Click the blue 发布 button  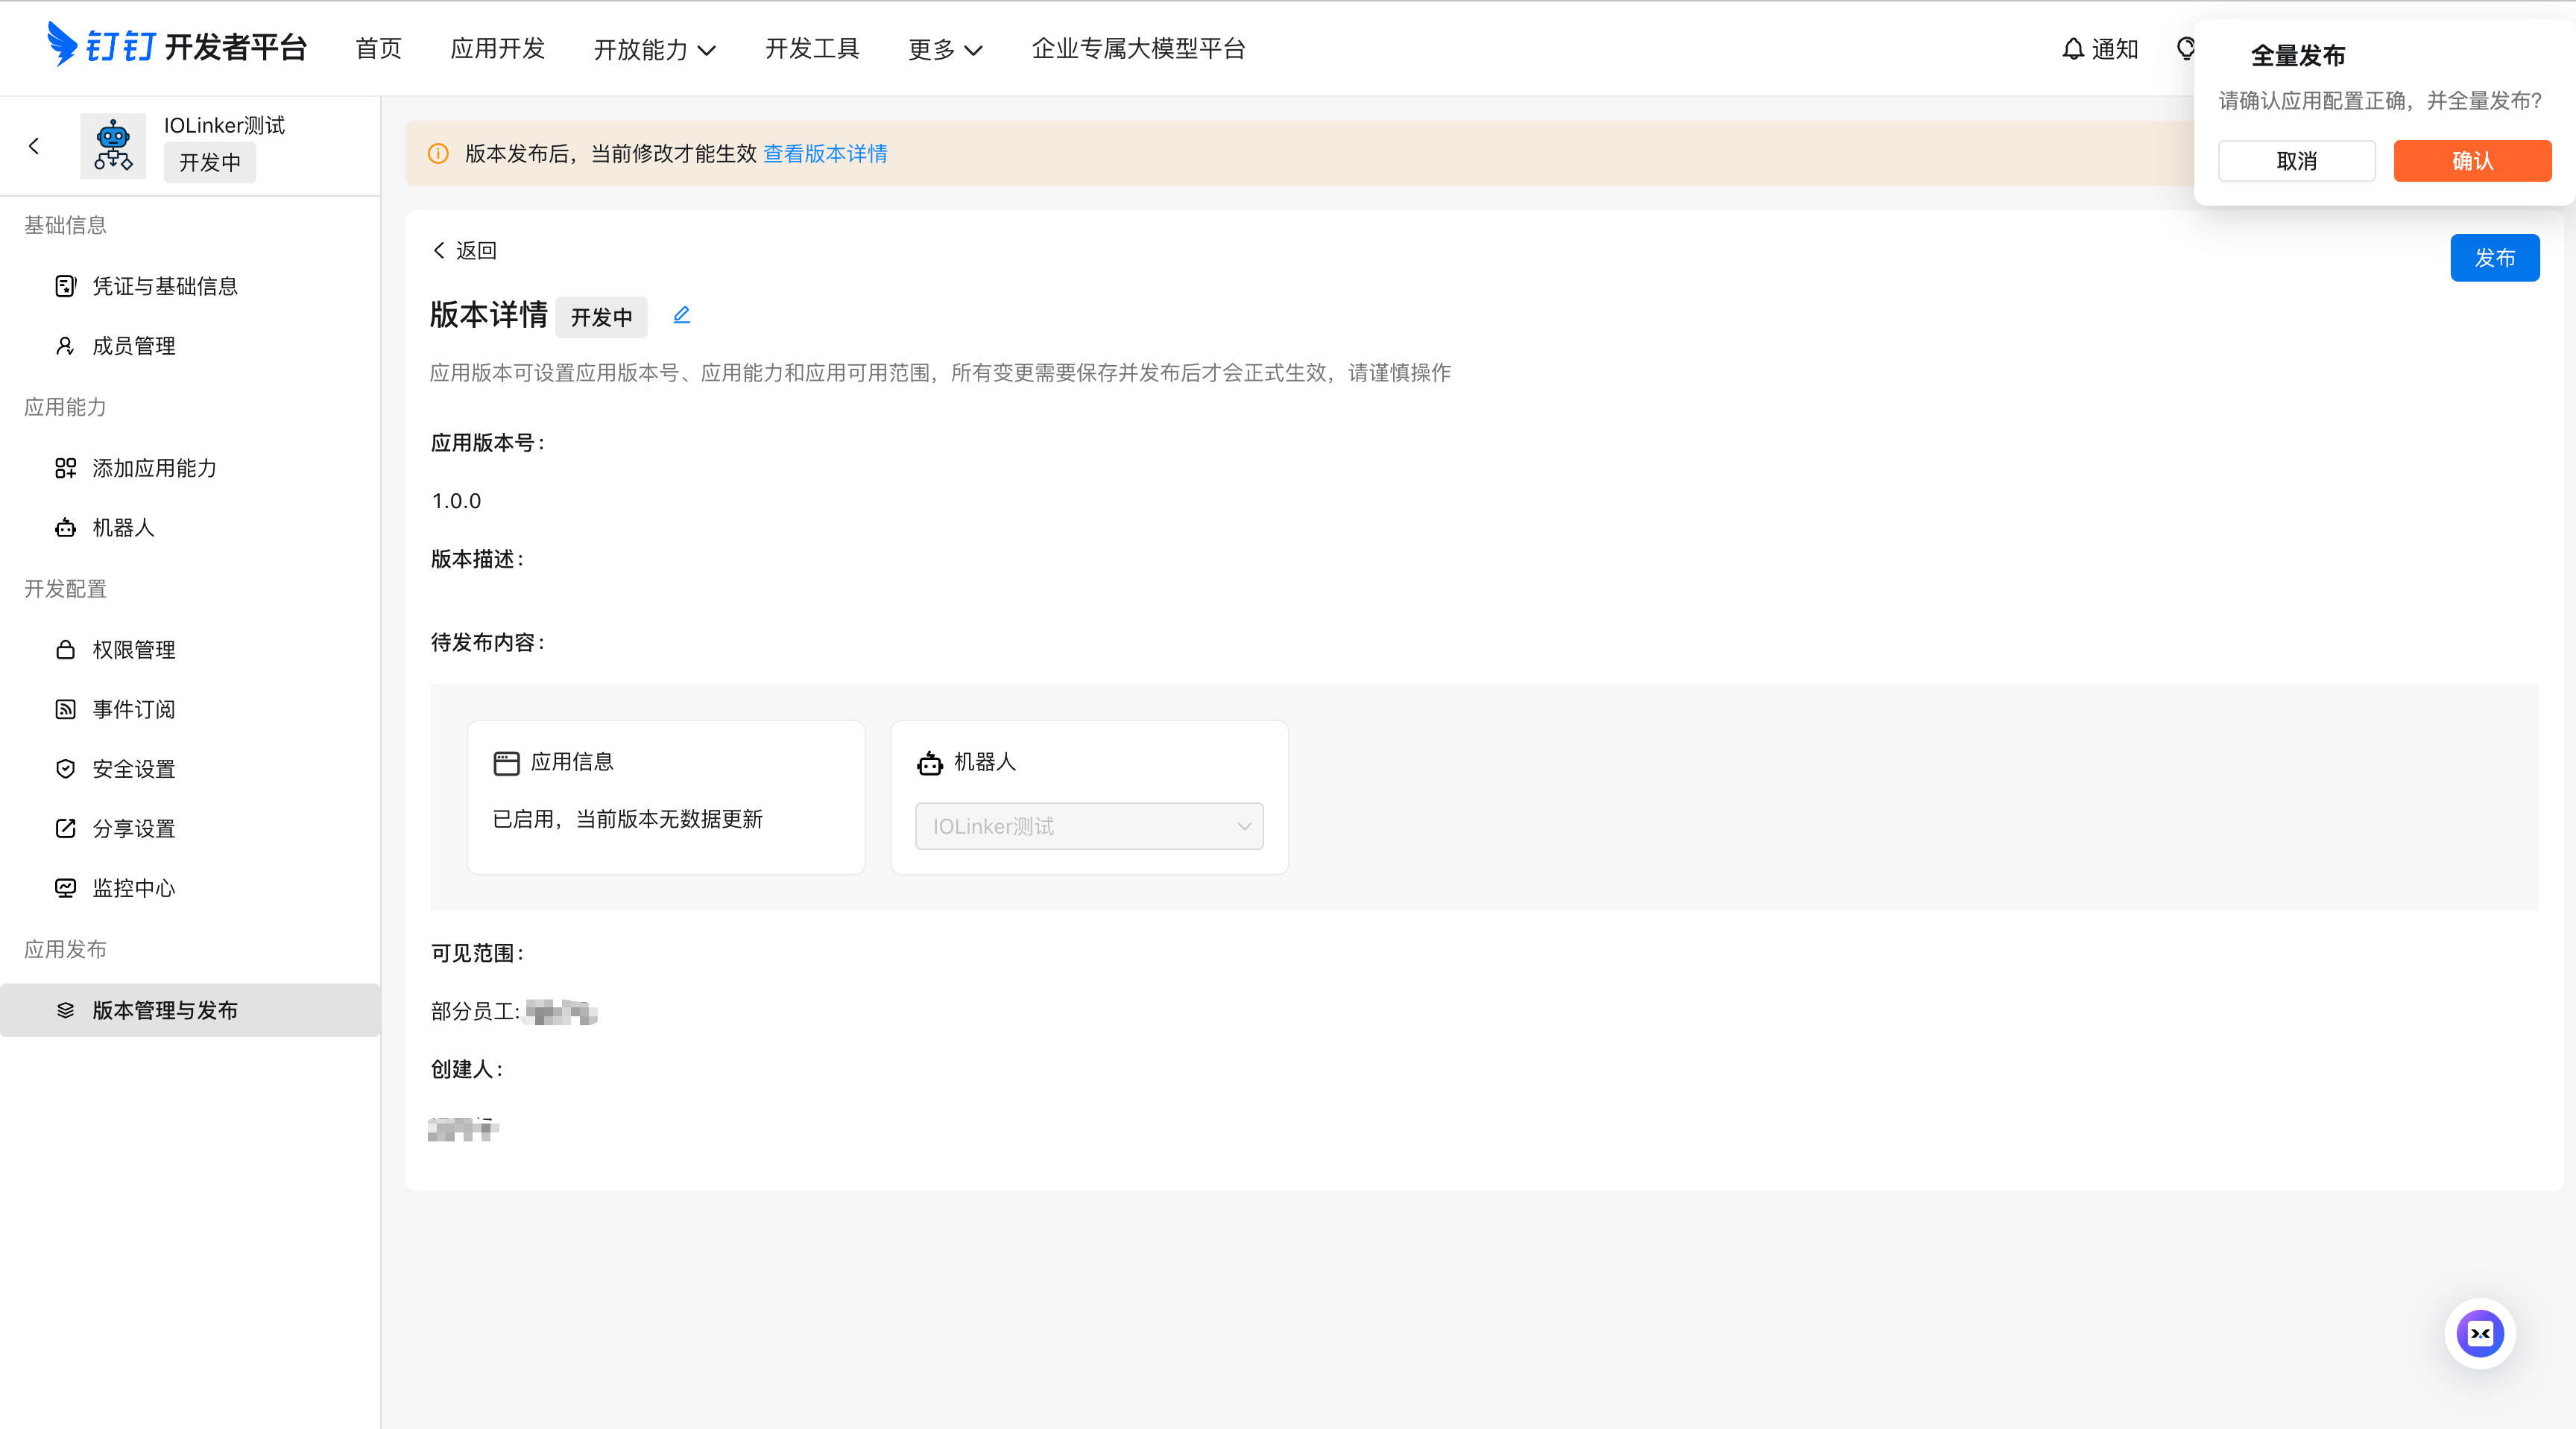2494,258
